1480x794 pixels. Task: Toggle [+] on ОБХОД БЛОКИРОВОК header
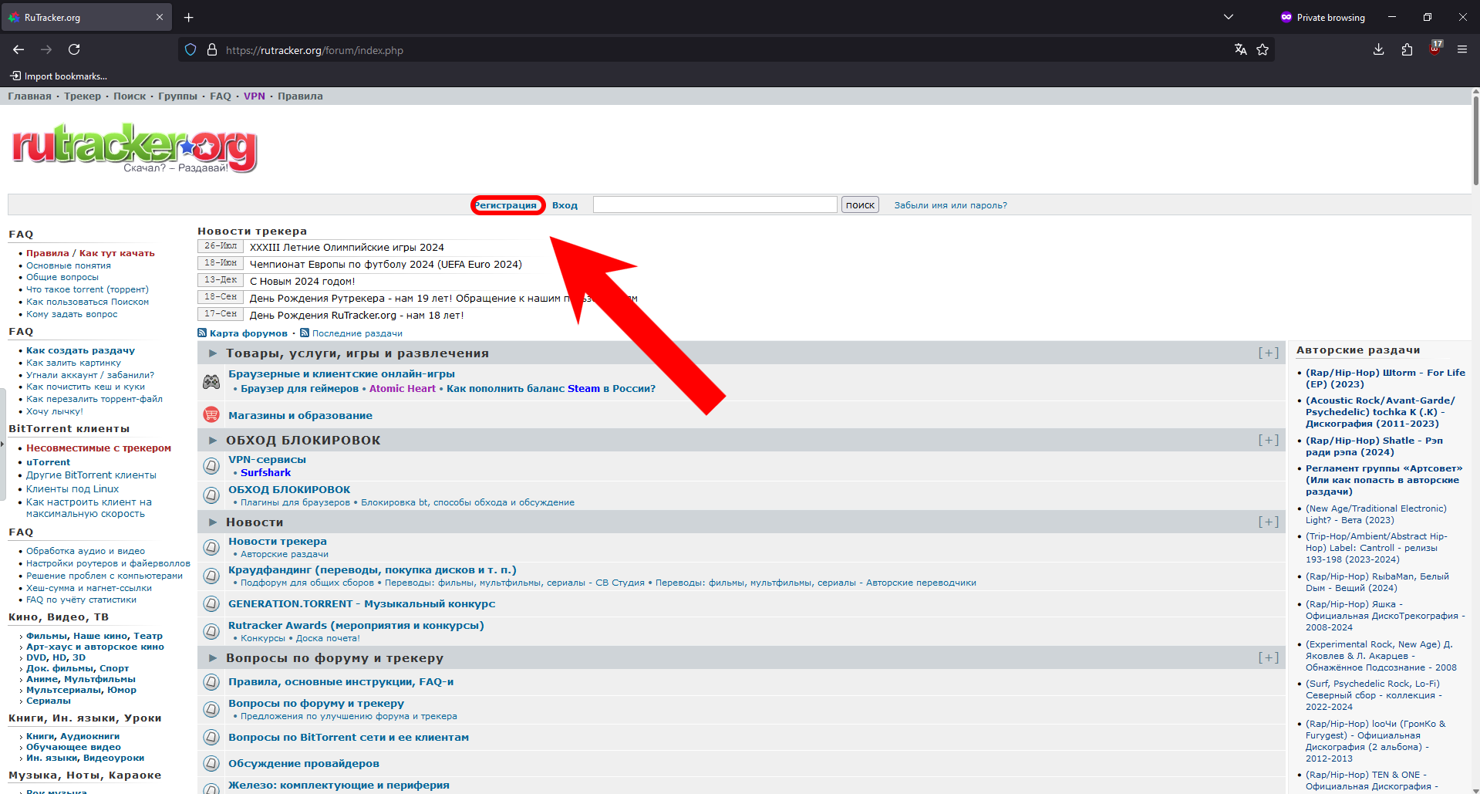1269,440
